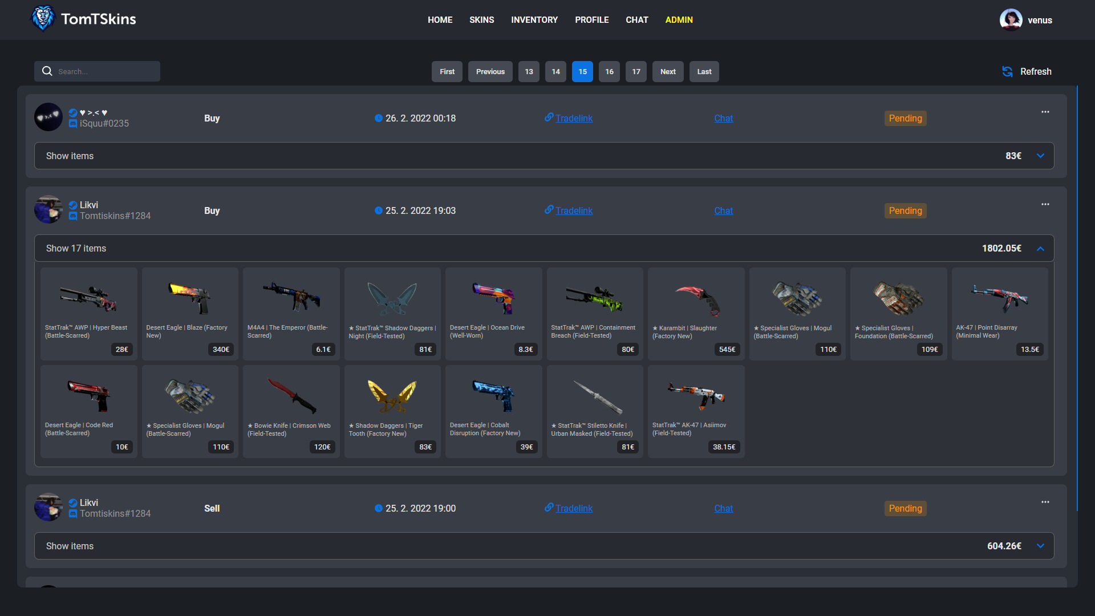Expand items chevron for 83€ order
The image size is (1095, 616).
[1040, 156]
